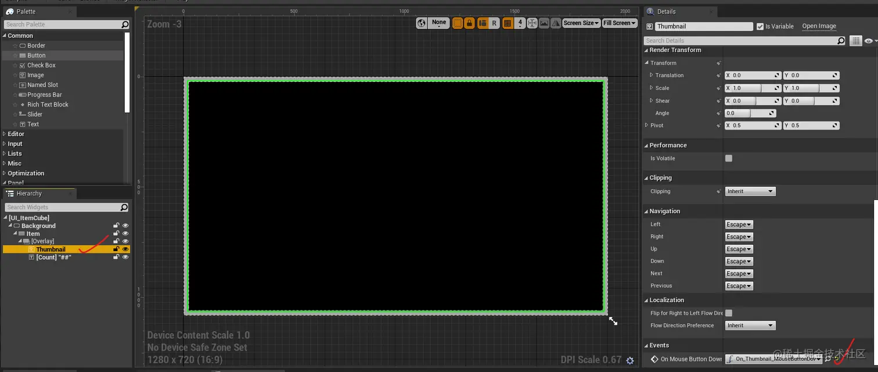Viewport: 878px width, 372px height.
Task: Expand the Translation property row
Action: pyautogui.click(x=652, y=75)
